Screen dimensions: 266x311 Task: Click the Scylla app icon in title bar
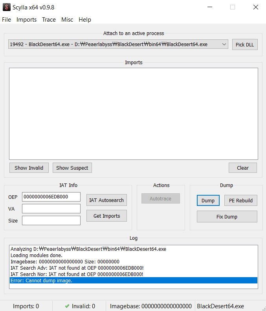(7, 7)
